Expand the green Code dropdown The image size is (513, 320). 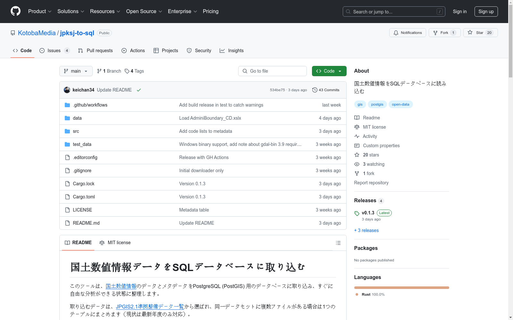(x=329, y=71)
